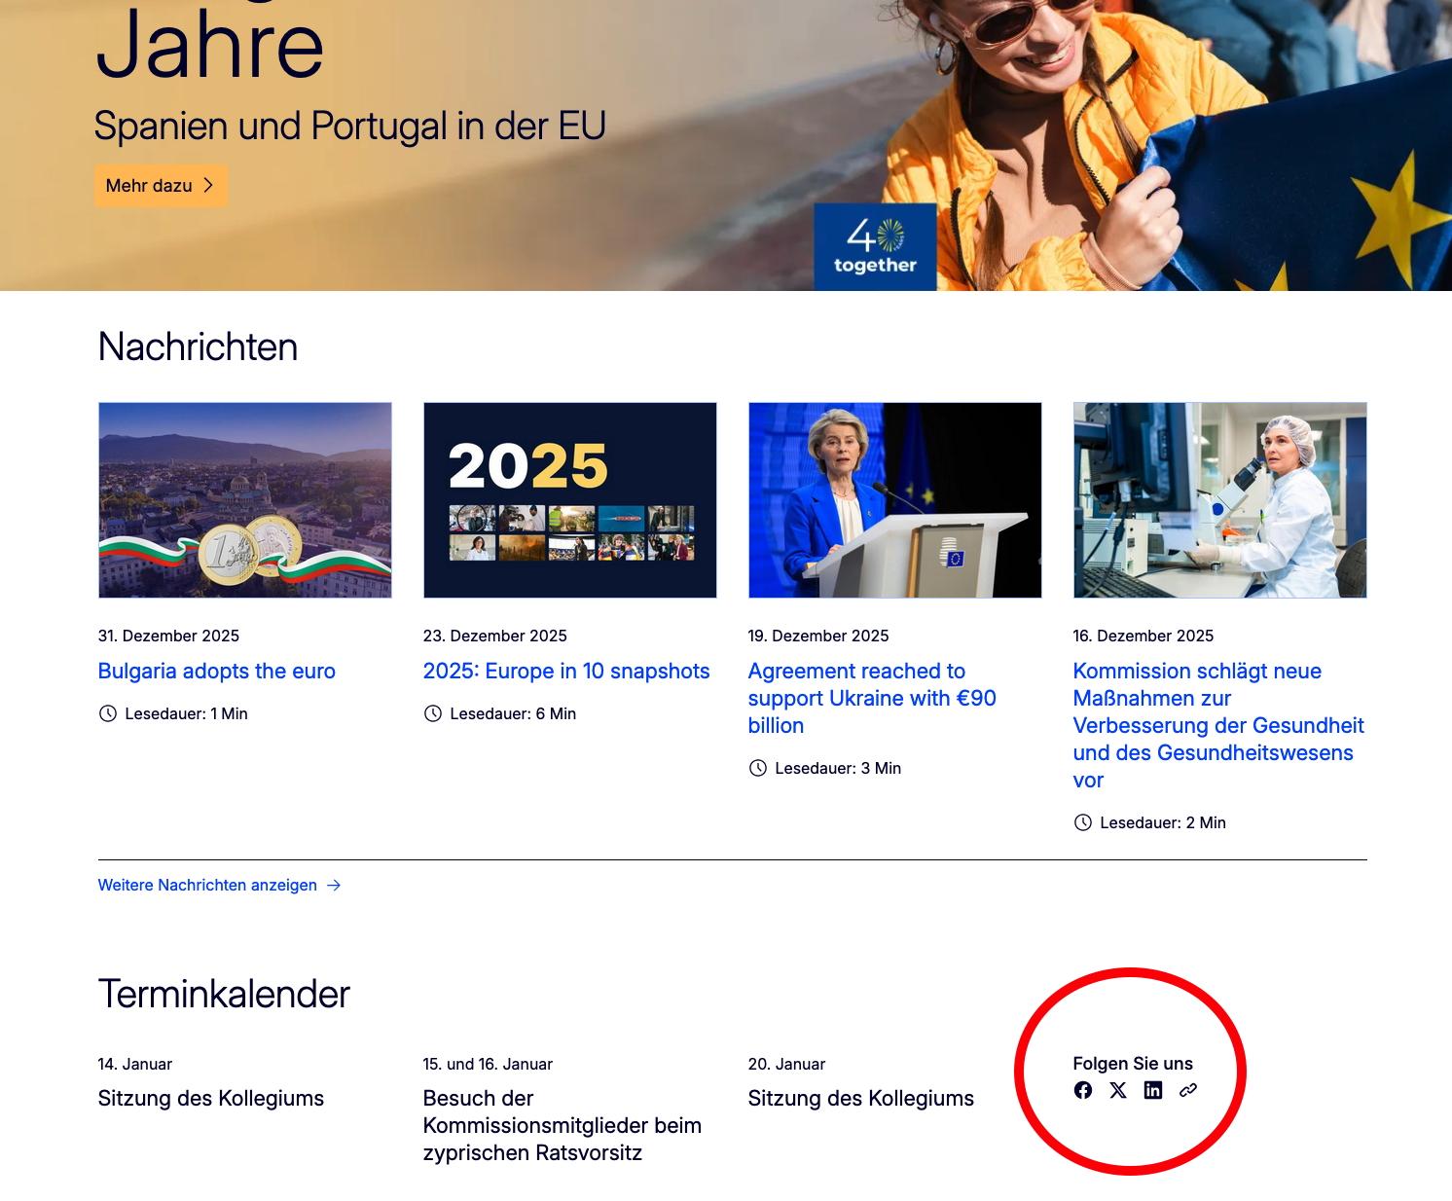Open the Facebook icon under Folgen Sie uns
The height and width of the screenshot is (1201, 1452).
point(1082,1090)
